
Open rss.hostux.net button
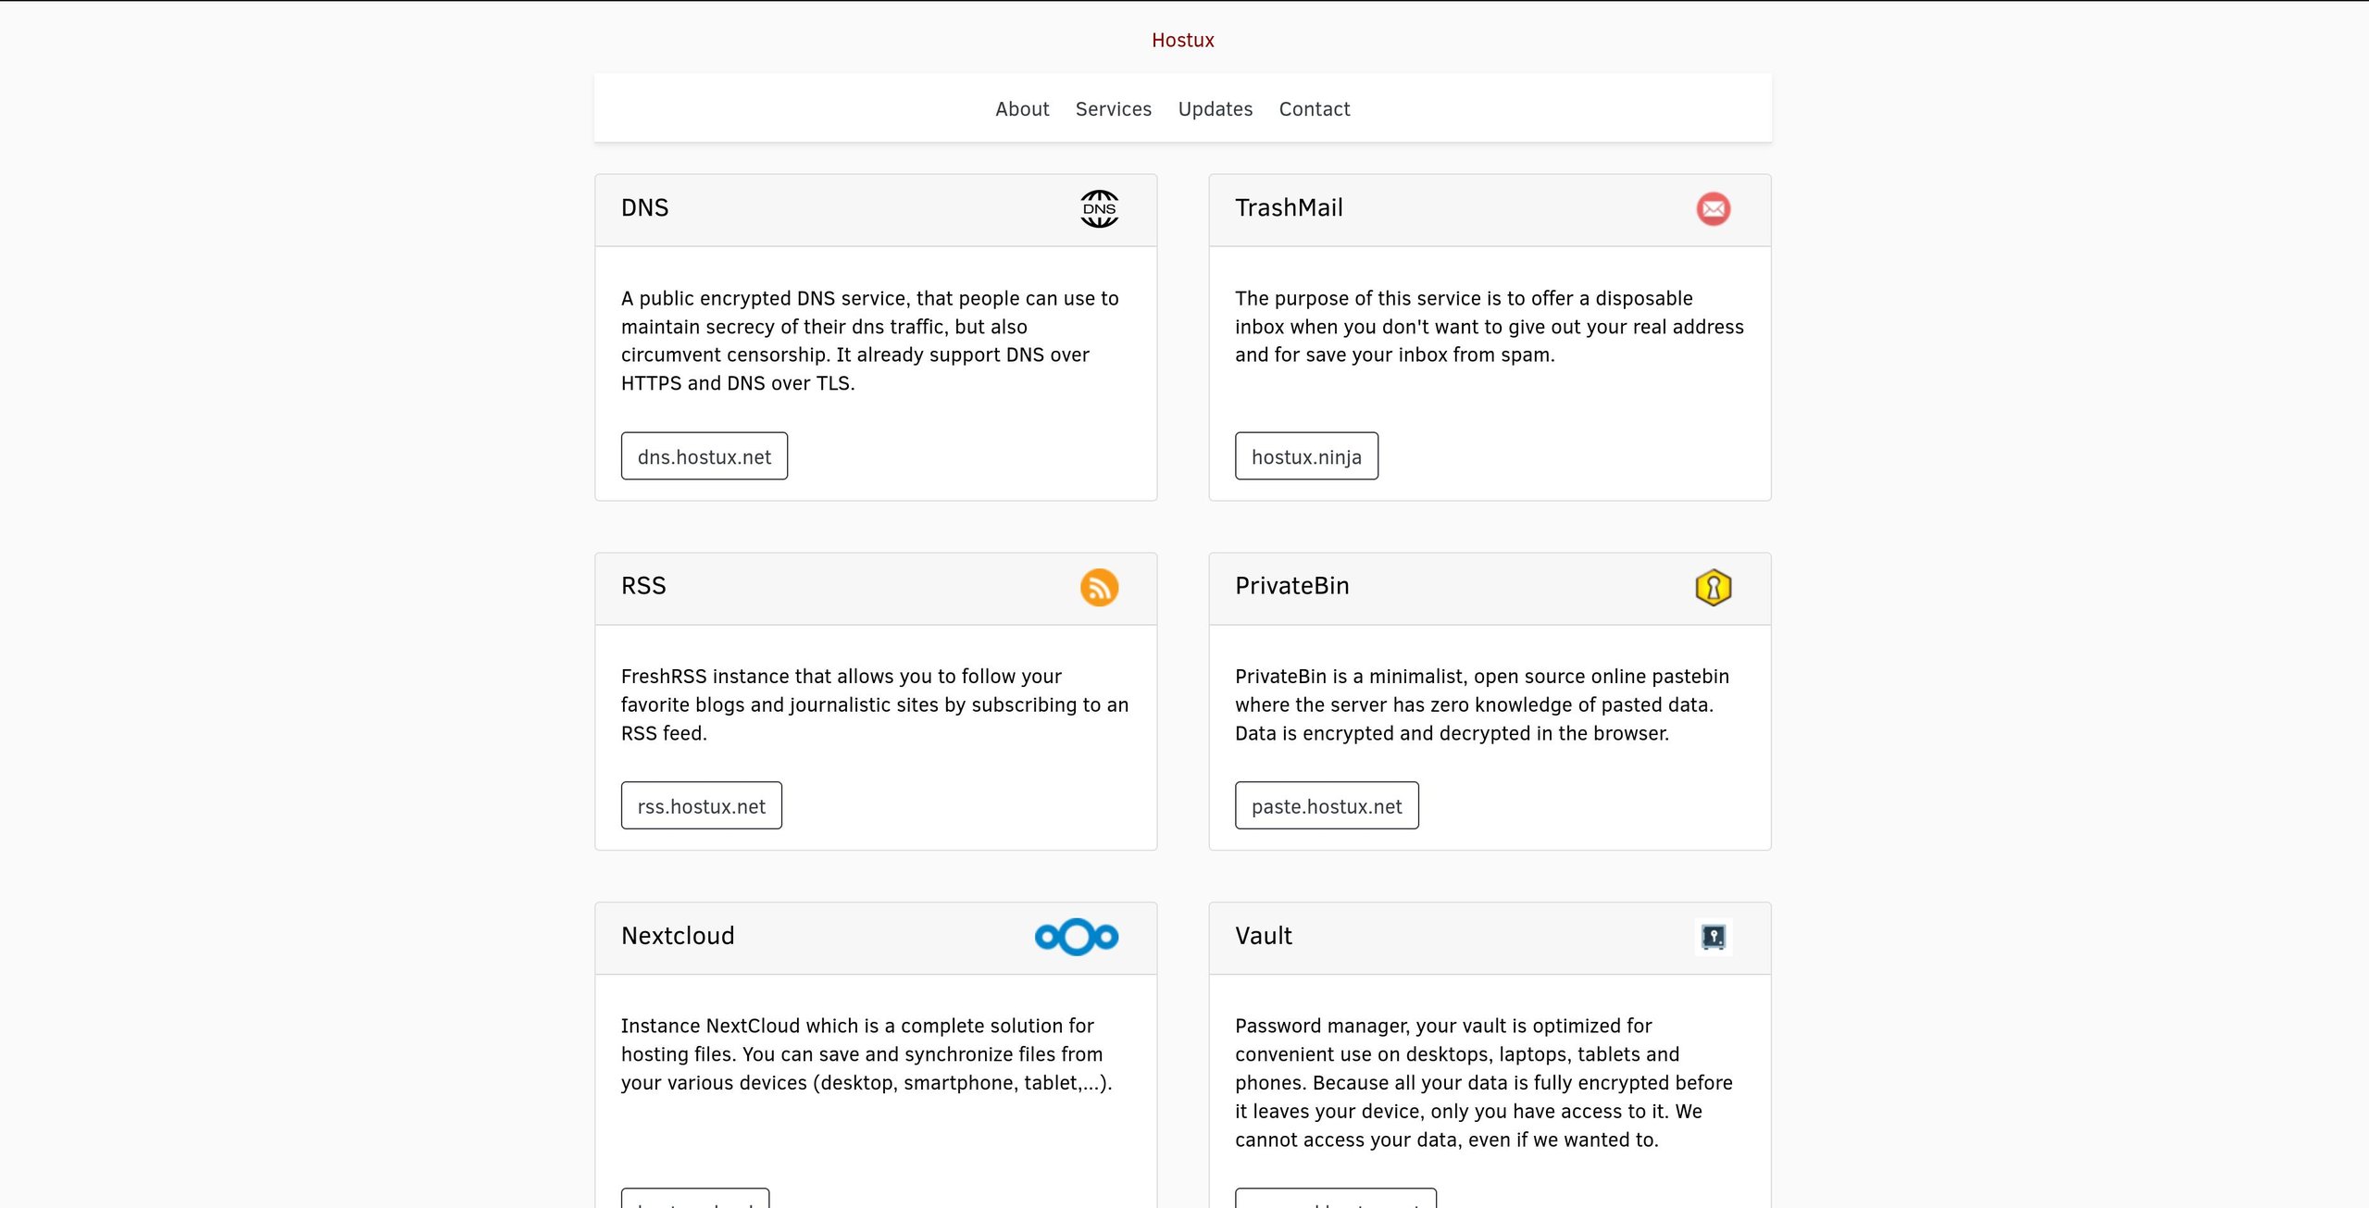701,806
